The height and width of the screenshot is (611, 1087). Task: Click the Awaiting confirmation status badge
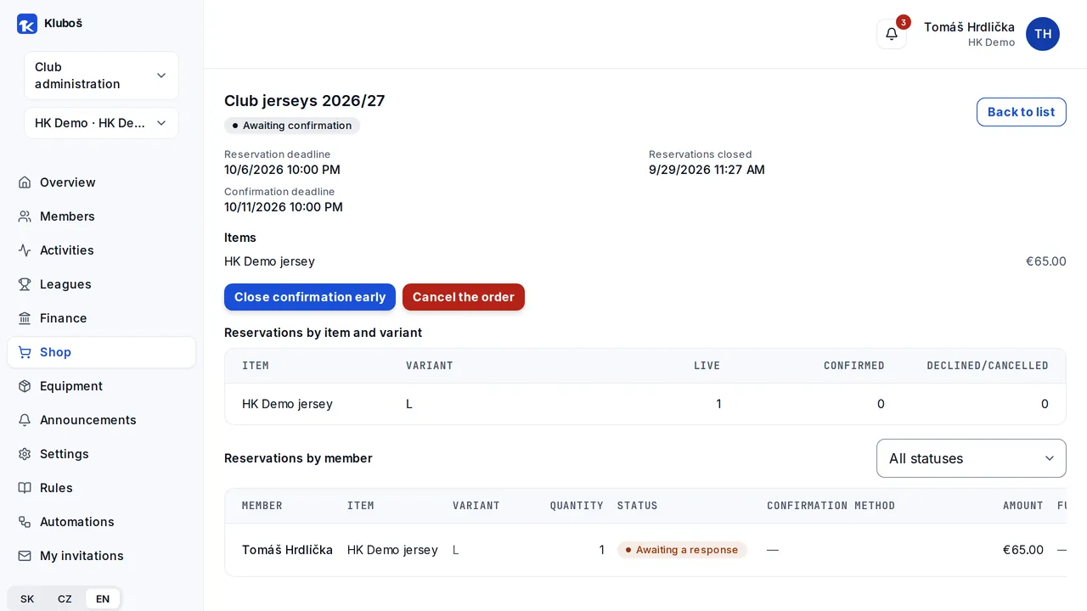292,126
